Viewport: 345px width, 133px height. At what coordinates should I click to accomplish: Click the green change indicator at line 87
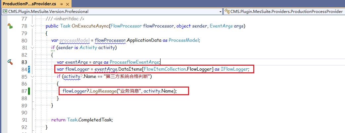[29, 91]
